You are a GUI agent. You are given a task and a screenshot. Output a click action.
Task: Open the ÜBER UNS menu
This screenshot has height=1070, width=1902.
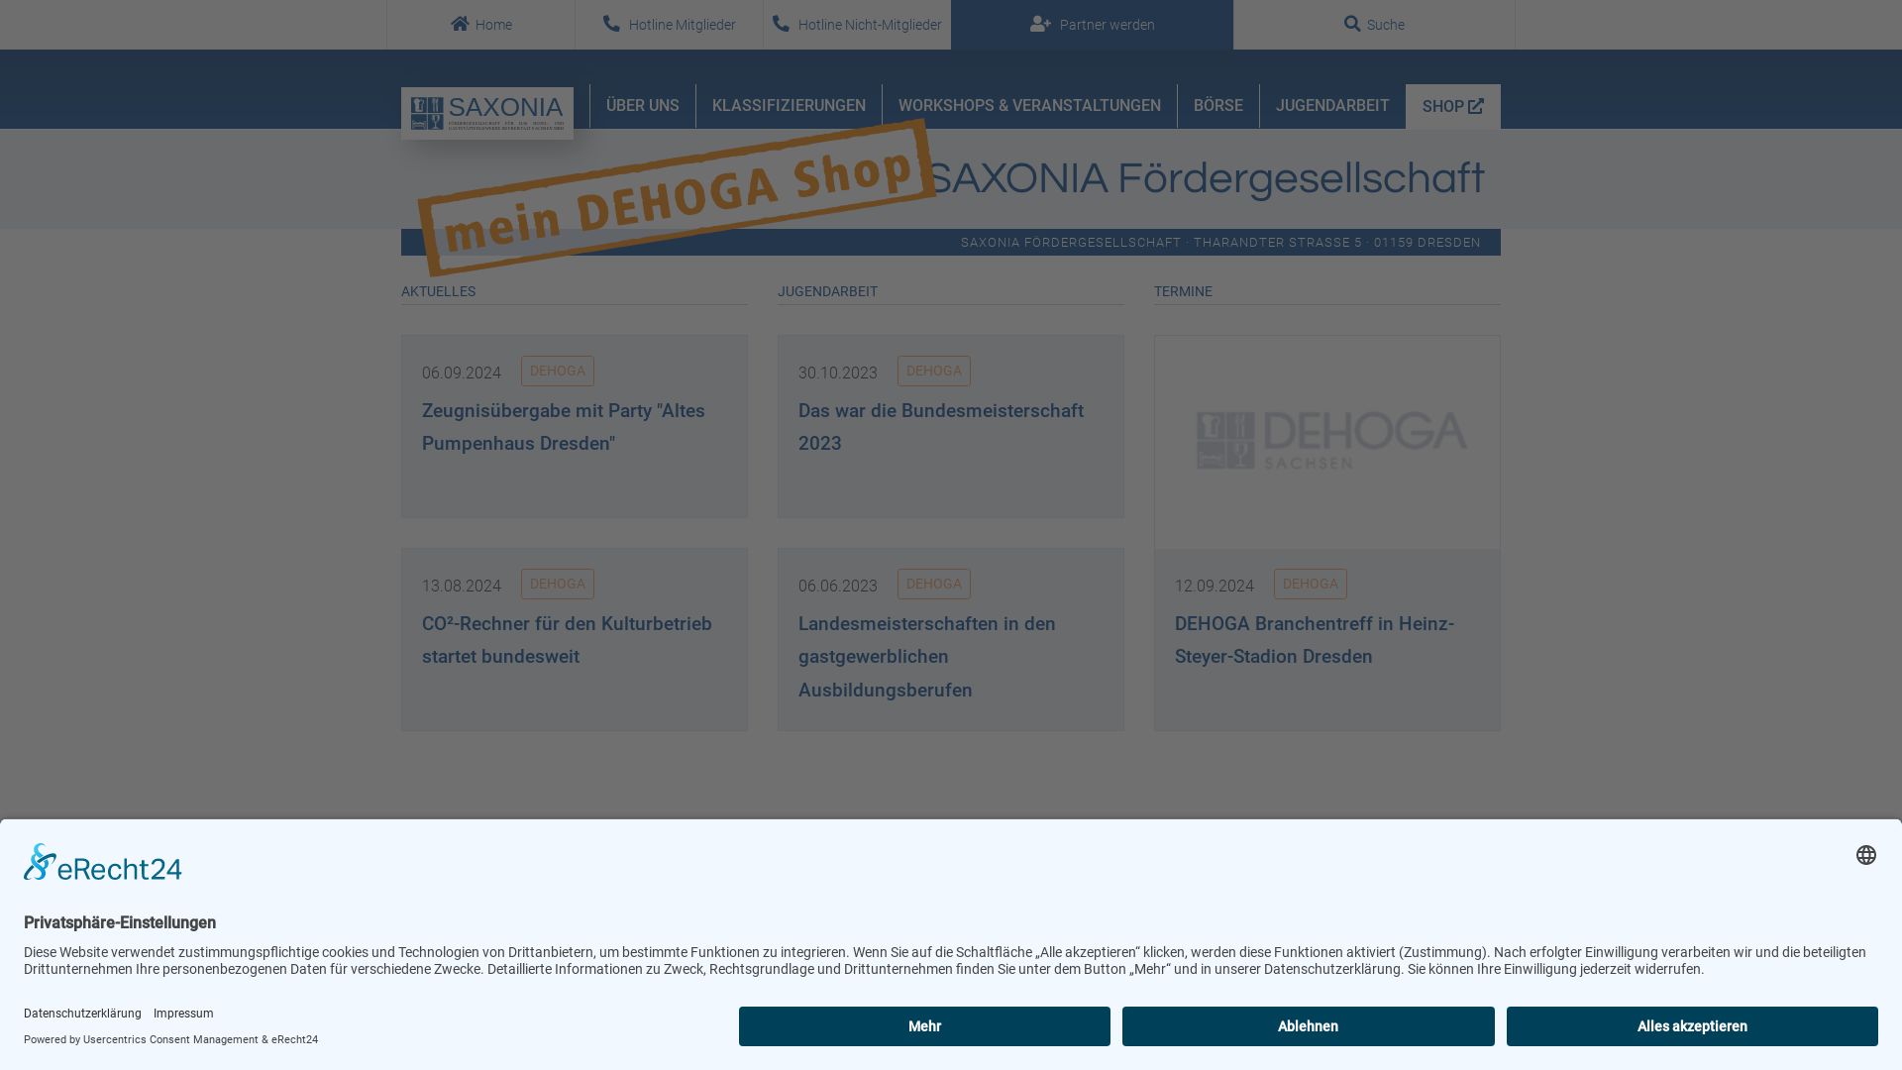[643, 106]
